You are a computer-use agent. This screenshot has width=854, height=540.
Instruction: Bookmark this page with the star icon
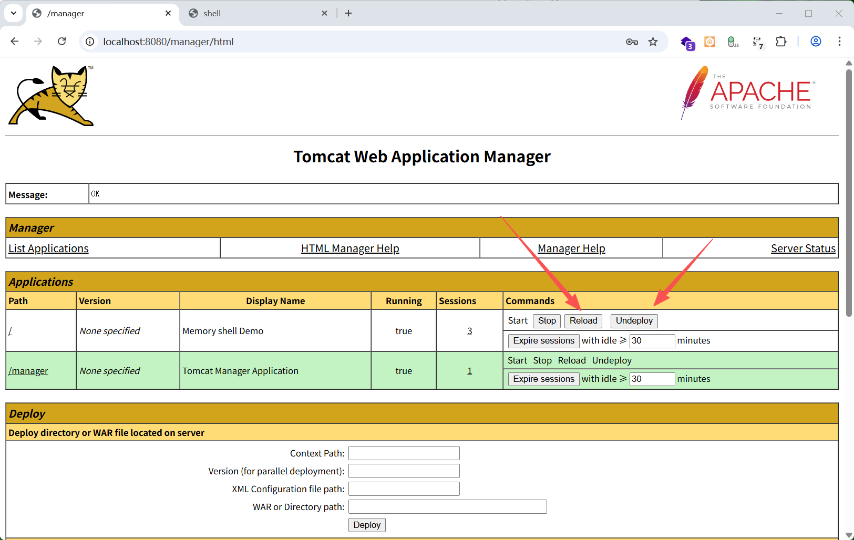[653, 41]
